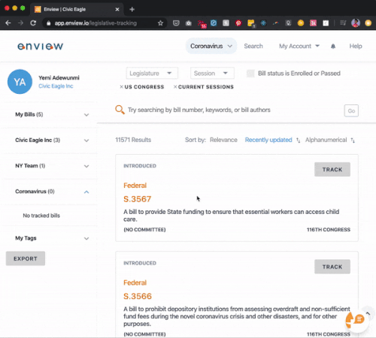Click the Pocket extension icon
Viewport: 376px width, 338px height.
coord(176,23)
